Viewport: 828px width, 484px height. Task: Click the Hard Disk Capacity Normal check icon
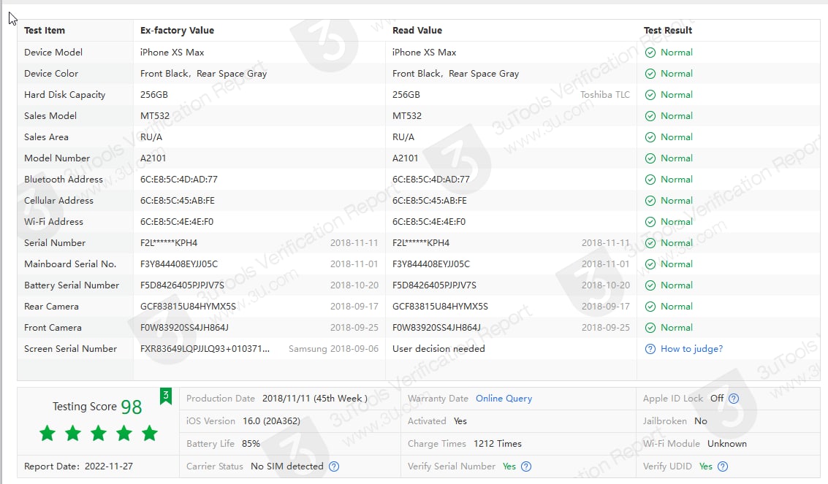tap(650, 95)
